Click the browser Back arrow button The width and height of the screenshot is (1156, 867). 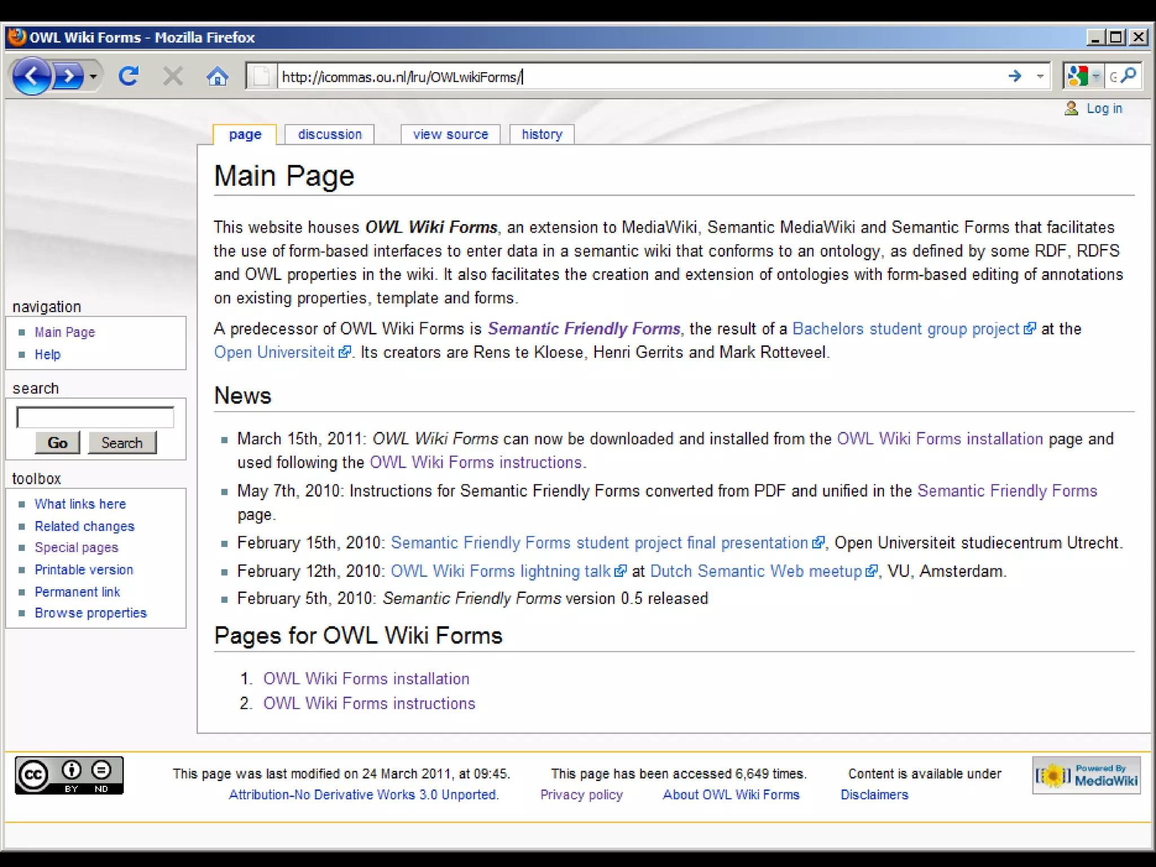tap(30, 76)
